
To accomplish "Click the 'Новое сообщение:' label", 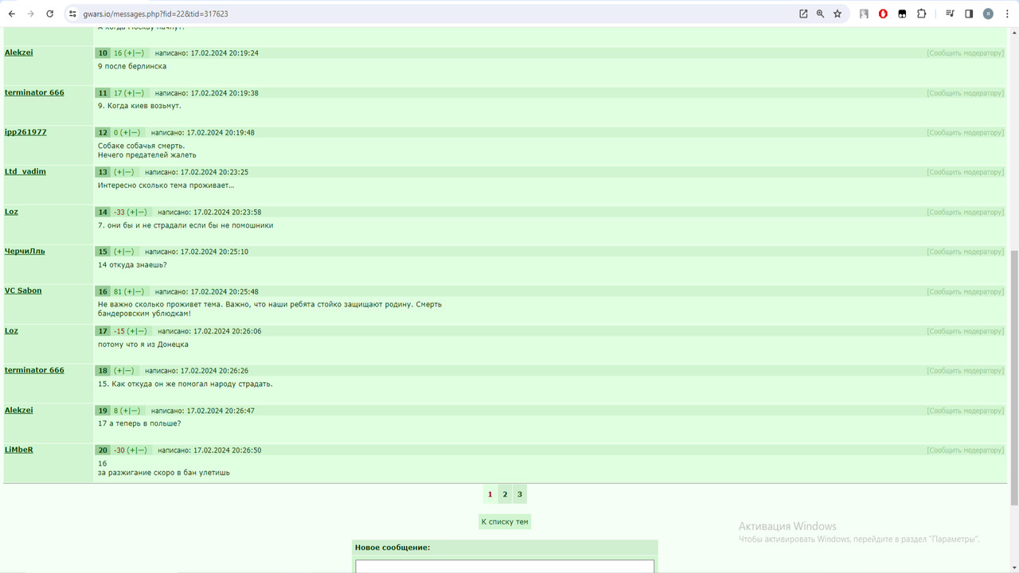I will tap(392, 548).
